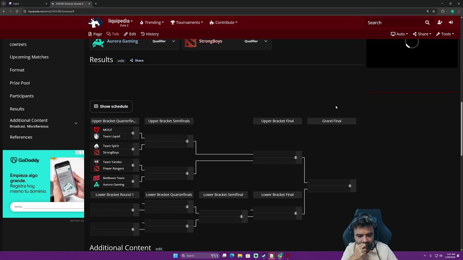463x260 pixels.
Task: Jump to Prize Pool section
Action: pyautogui.click(x=20, y=83)
